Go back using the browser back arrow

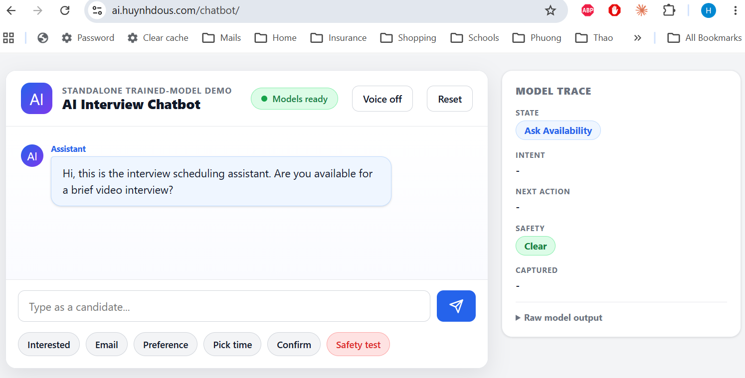[x=11, y=10]
